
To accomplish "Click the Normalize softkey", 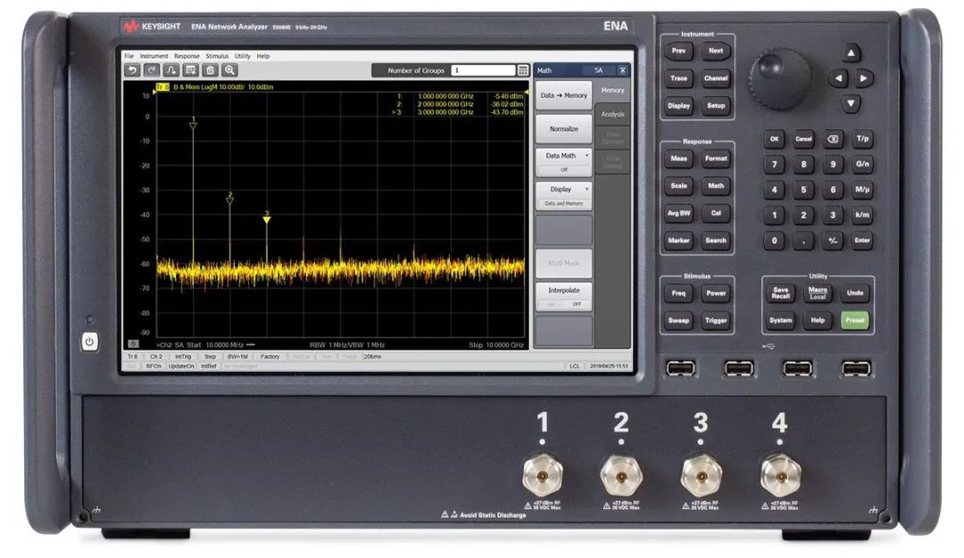I will tap(564, 129).
